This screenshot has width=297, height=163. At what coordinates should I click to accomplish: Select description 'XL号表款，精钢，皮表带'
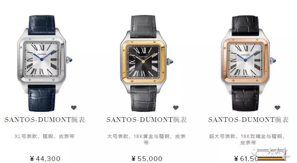tap(44, 136)
